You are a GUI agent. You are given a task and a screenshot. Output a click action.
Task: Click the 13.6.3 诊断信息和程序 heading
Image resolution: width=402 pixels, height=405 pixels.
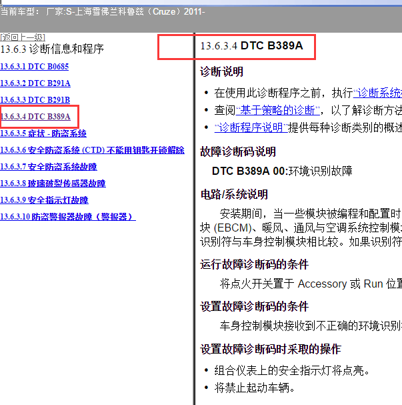pos(52,49)
